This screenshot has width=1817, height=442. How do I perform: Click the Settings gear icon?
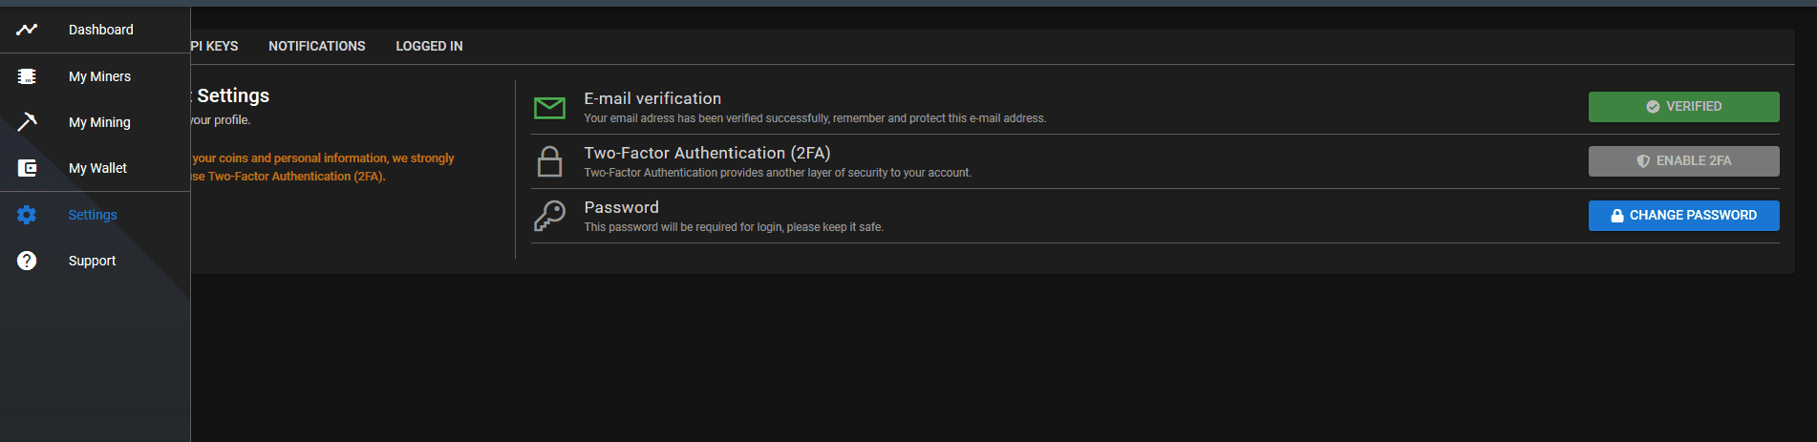click(x=27, y=215)
